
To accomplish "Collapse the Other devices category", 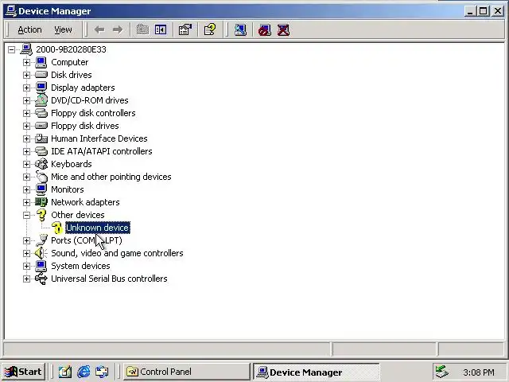I will pyautogui.click(x=26, y=215).
